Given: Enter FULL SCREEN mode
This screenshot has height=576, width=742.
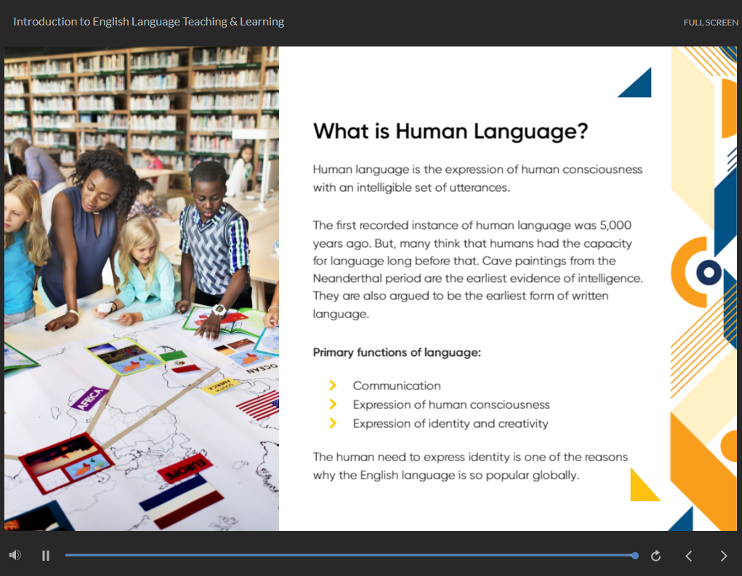Looking at the screenshot, I should [x=710, y=23].
